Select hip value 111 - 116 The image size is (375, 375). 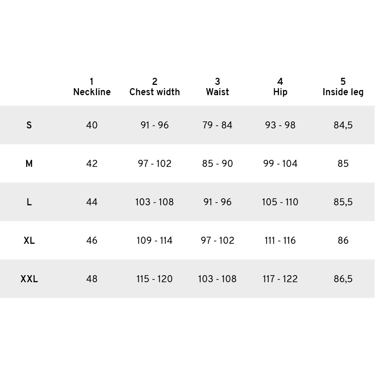coord(280,240)
